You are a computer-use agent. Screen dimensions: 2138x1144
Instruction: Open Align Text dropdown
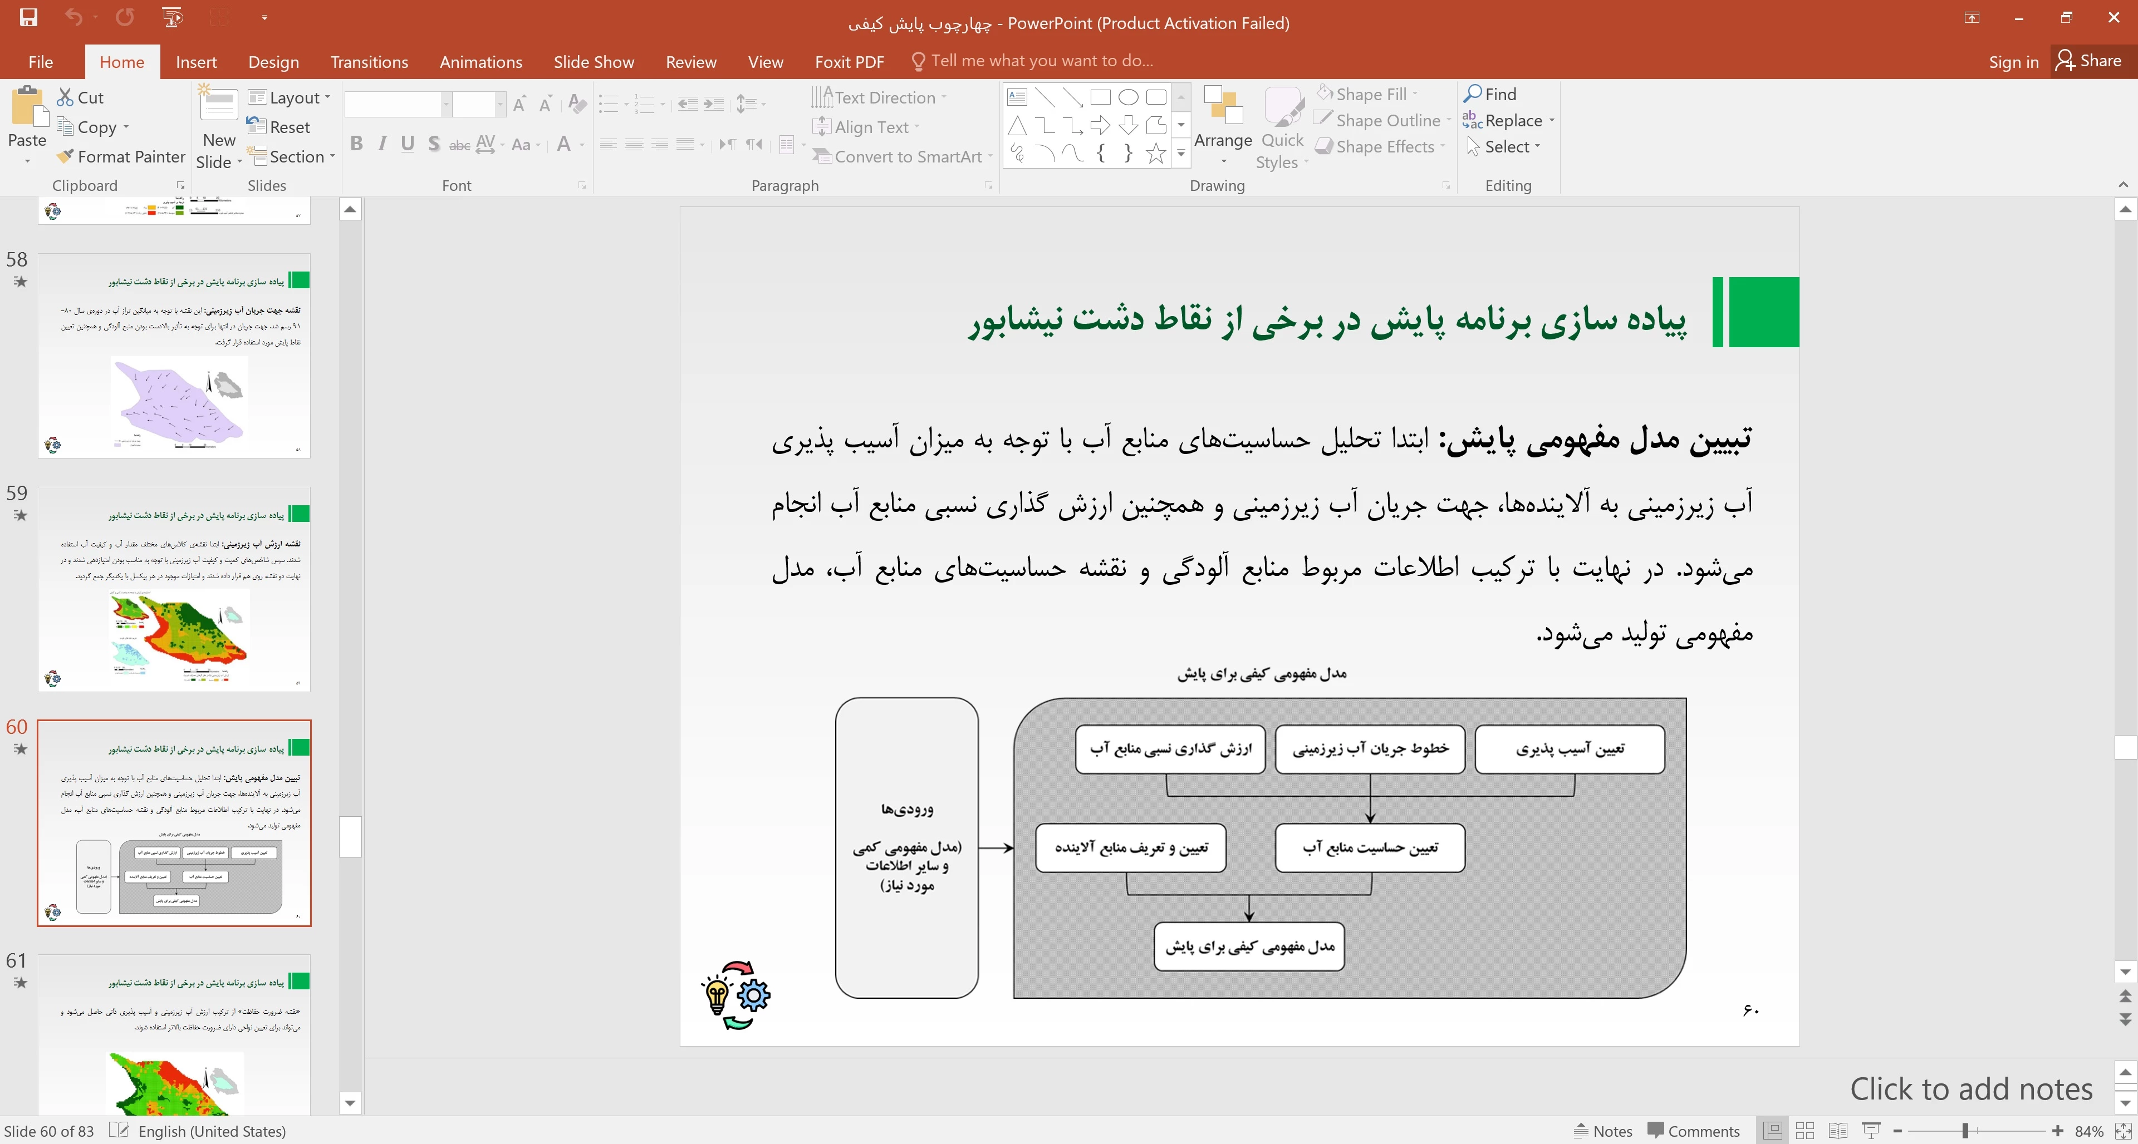866,127
